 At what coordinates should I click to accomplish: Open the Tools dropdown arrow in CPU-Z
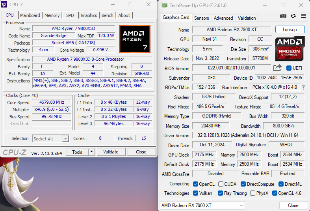pos(91,152)
